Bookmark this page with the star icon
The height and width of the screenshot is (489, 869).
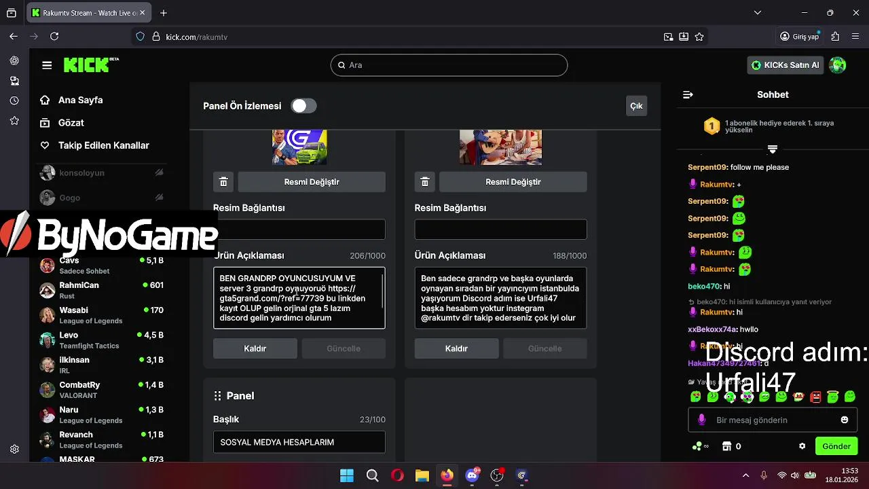click(699, 37)
